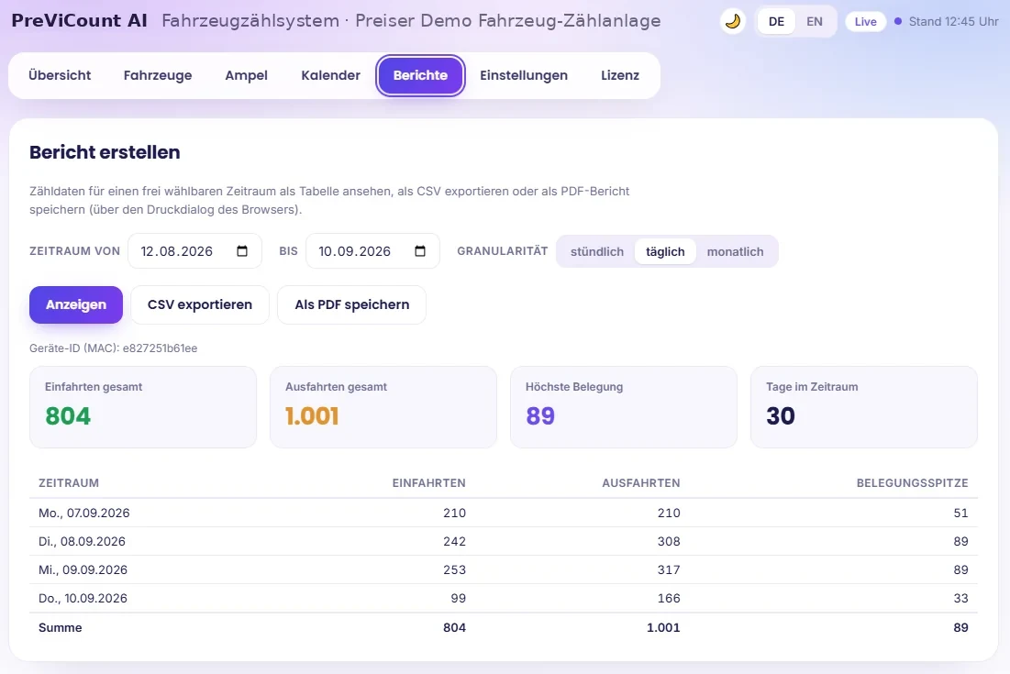Select the Berichte tab

click(x=421, y=75)
